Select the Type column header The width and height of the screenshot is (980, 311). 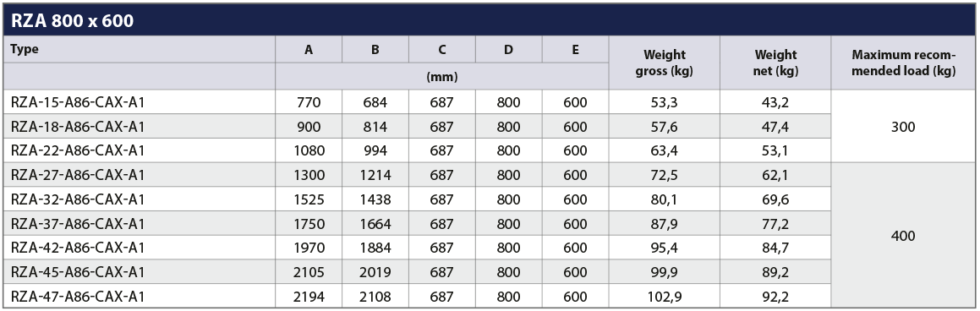[x=25, y=49]
